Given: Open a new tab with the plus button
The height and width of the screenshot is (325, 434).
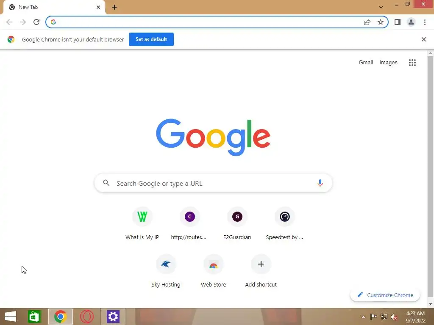Looking at the screenshot, I should tap(114, 7).
